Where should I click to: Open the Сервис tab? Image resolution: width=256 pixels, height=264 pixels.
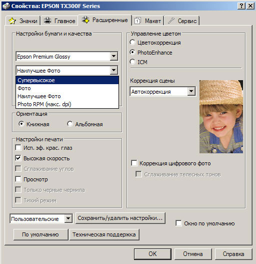(x=182, y=21)
